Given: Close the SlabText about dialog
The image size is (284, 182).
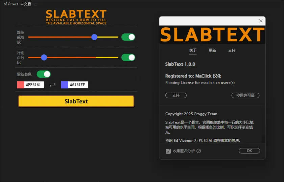Looking at the screenshot, I should click(261, 21).
